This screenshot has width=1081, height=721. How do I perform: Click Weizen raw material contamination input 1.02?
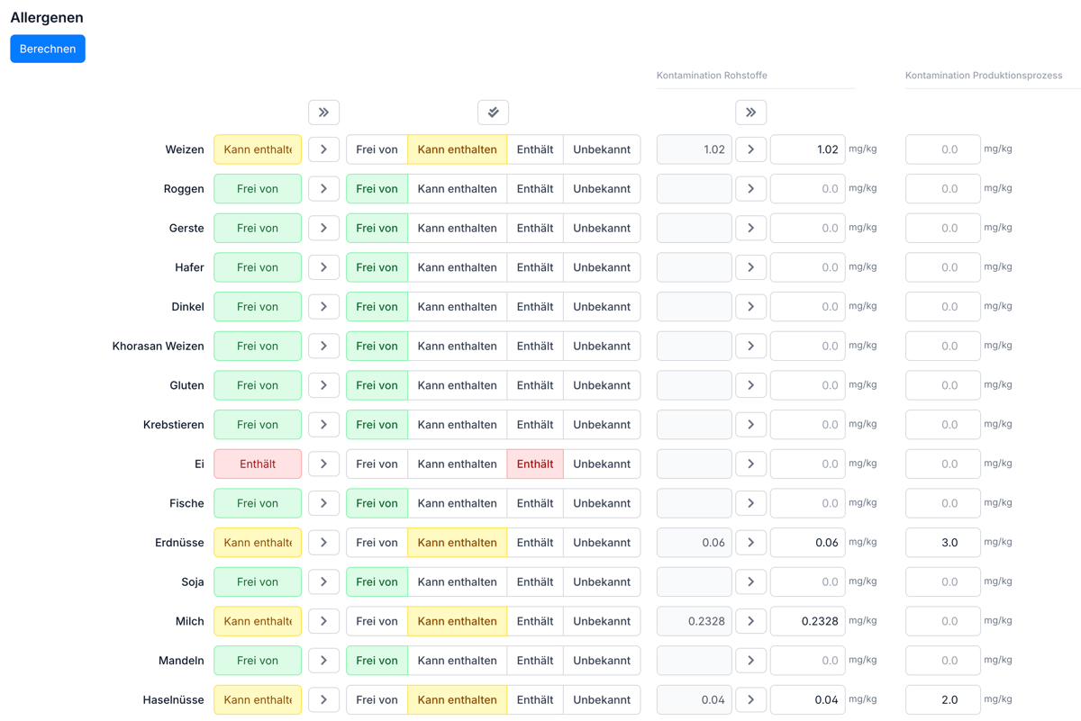pyautogui.click(x=807, y=149)
